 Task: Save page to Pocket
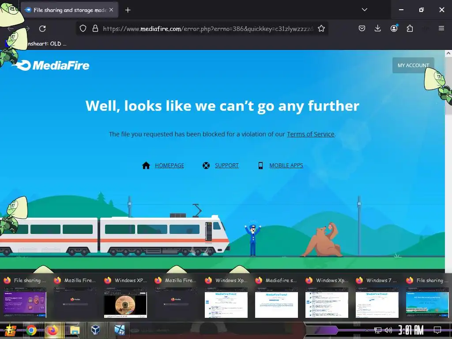pyautogui.click(x=362, y=28)
